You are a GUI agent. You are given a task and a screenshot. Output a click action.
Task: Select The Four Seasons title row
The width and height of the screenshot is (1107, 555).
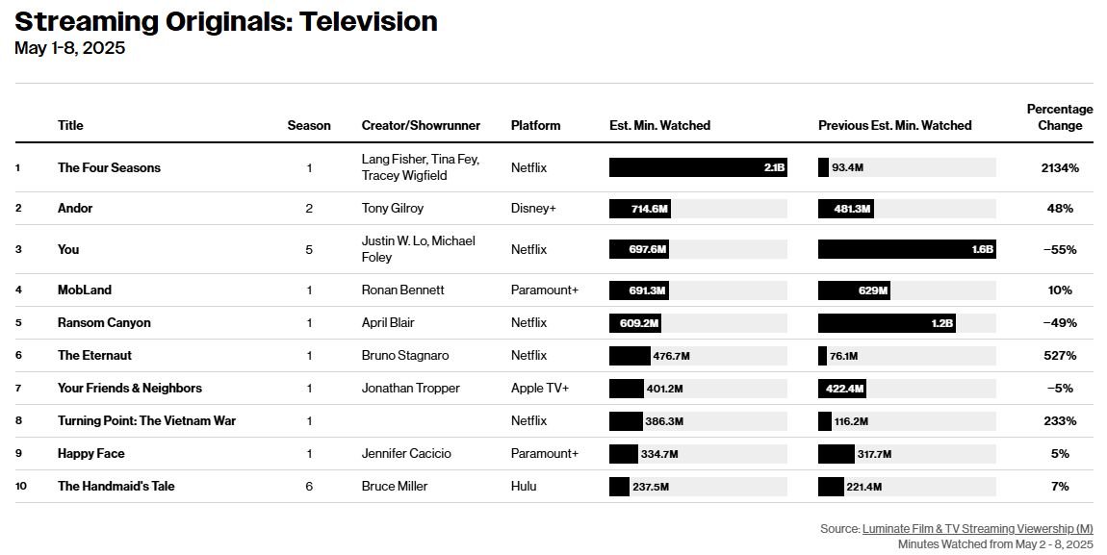tap(554, 167)
